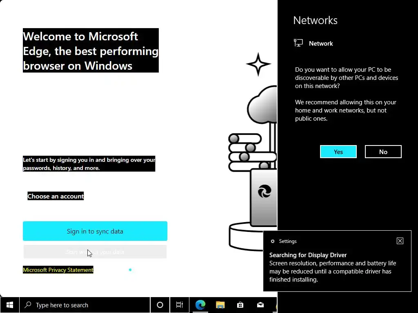The width and height of the screenshot is (418, 313).
Task: Open Microsoft Store from the taskbar
Action: (x=240, y=305)
